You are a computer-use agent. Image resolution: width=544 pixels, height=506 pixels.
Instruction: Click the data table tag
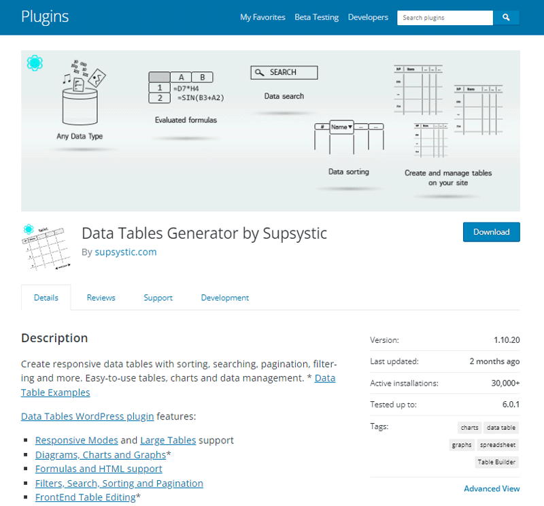[501, 428]
